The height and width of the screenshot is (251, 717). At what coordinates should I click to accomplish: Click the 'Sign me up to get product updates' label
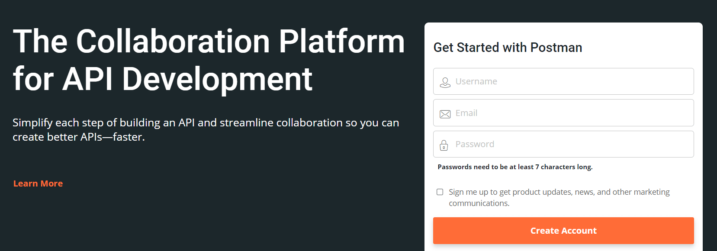coord(559,192)
